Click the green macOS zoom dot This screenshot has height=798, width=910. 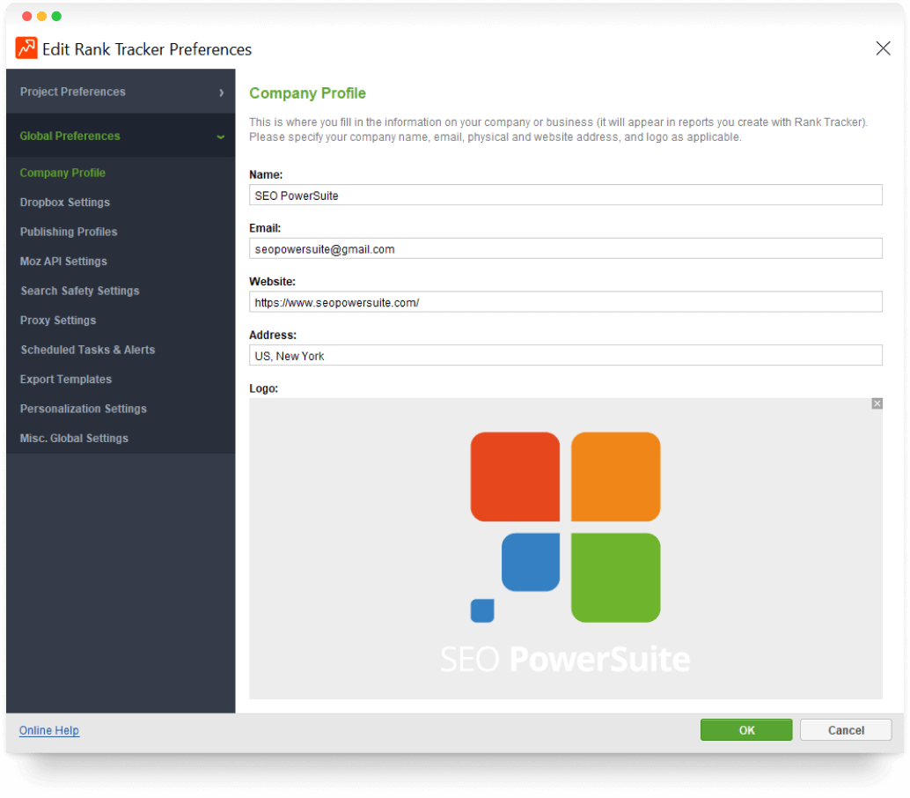point(56,16)
